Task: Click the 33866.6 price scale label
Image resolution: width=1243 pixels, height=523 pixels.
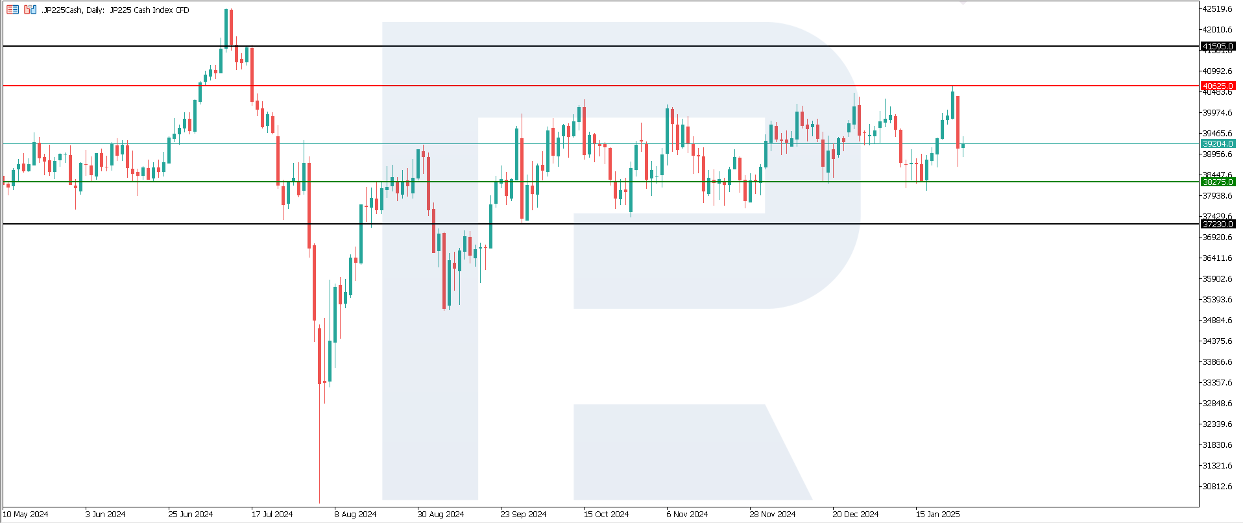Action: tap(1217, 362)
